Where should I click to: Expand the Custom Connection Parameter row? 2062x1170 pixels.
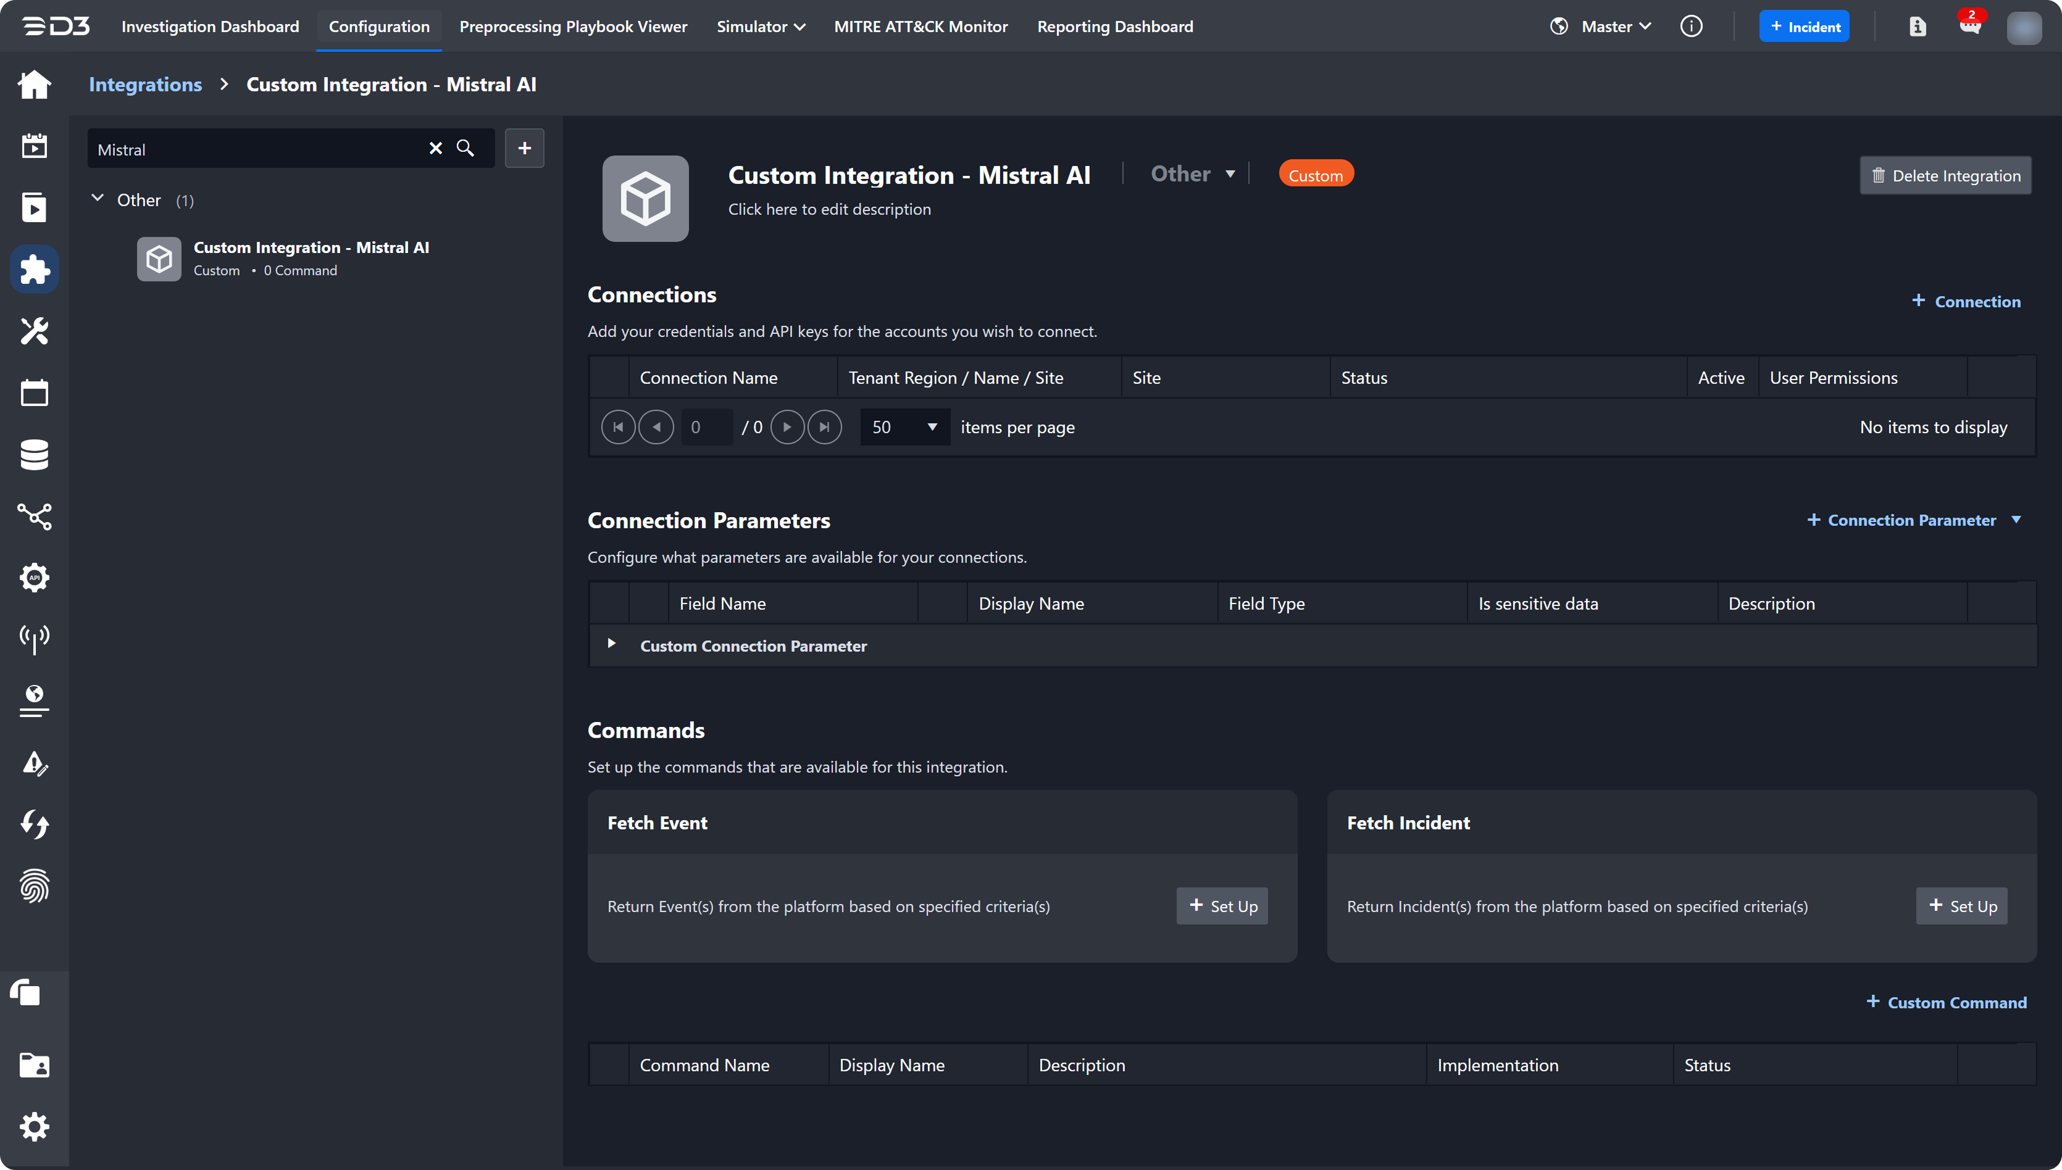[612, 644]
